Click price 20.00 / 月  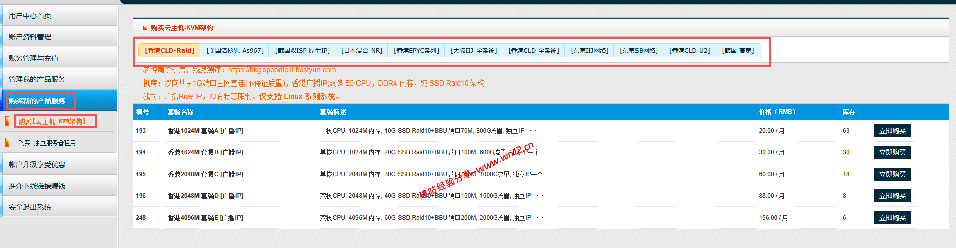[x=772, y=131]
